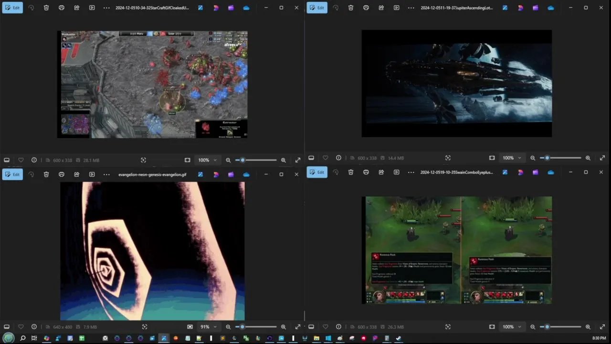Screen dimensions: 611x344
Task: Print the StarCraft gif image
Action: [x=62, y=8]
